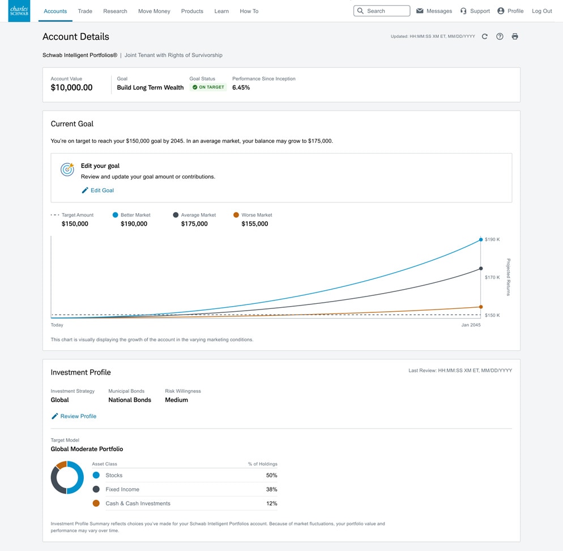
Task: Print the page using the printer icon
Action: point(515,36)
